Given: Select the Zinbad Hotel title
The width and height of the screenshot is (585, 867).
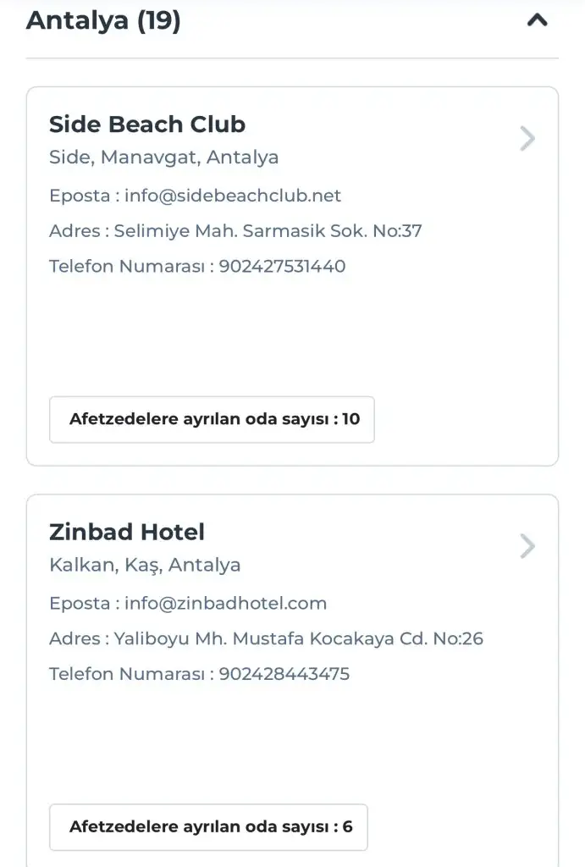Looking at the screenshot, I should (127, 533).
